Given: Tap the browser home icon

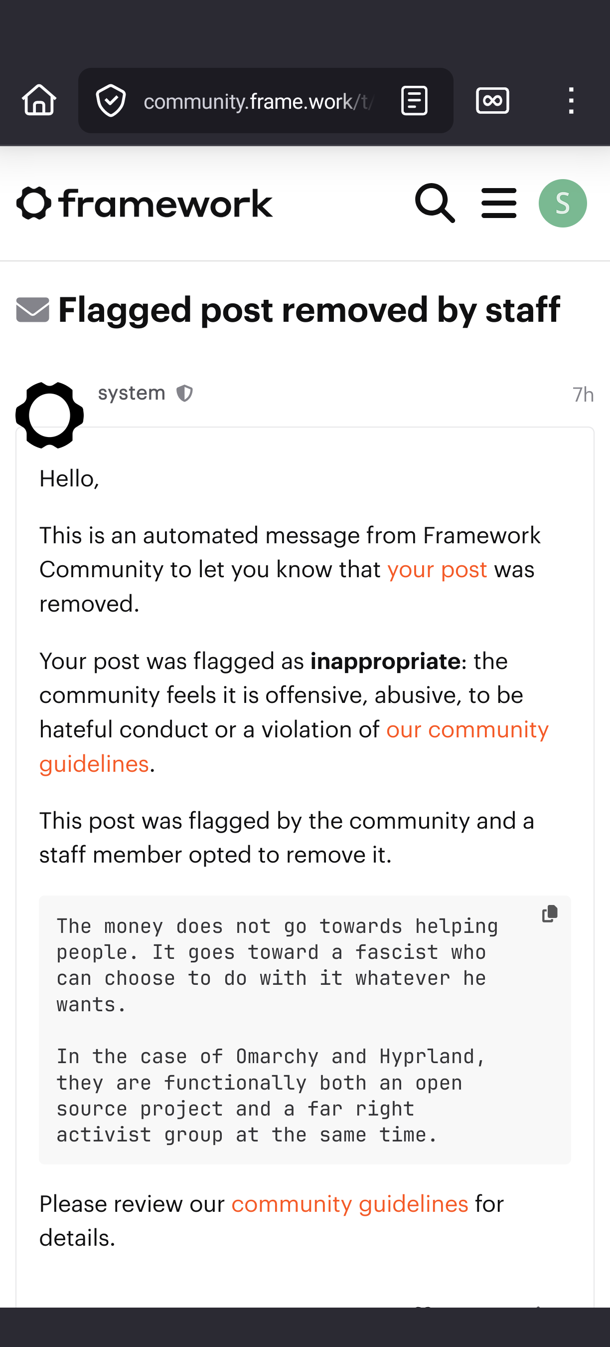Looking at the screenshot, I should pos(39,100).
